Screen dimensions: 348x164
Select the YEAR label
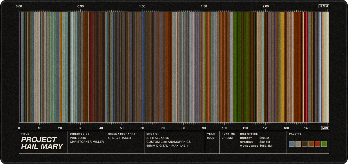[211, 134]
